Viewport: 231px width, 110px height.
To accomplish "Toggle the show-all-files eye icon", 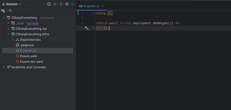I will [x=3, y=11].
